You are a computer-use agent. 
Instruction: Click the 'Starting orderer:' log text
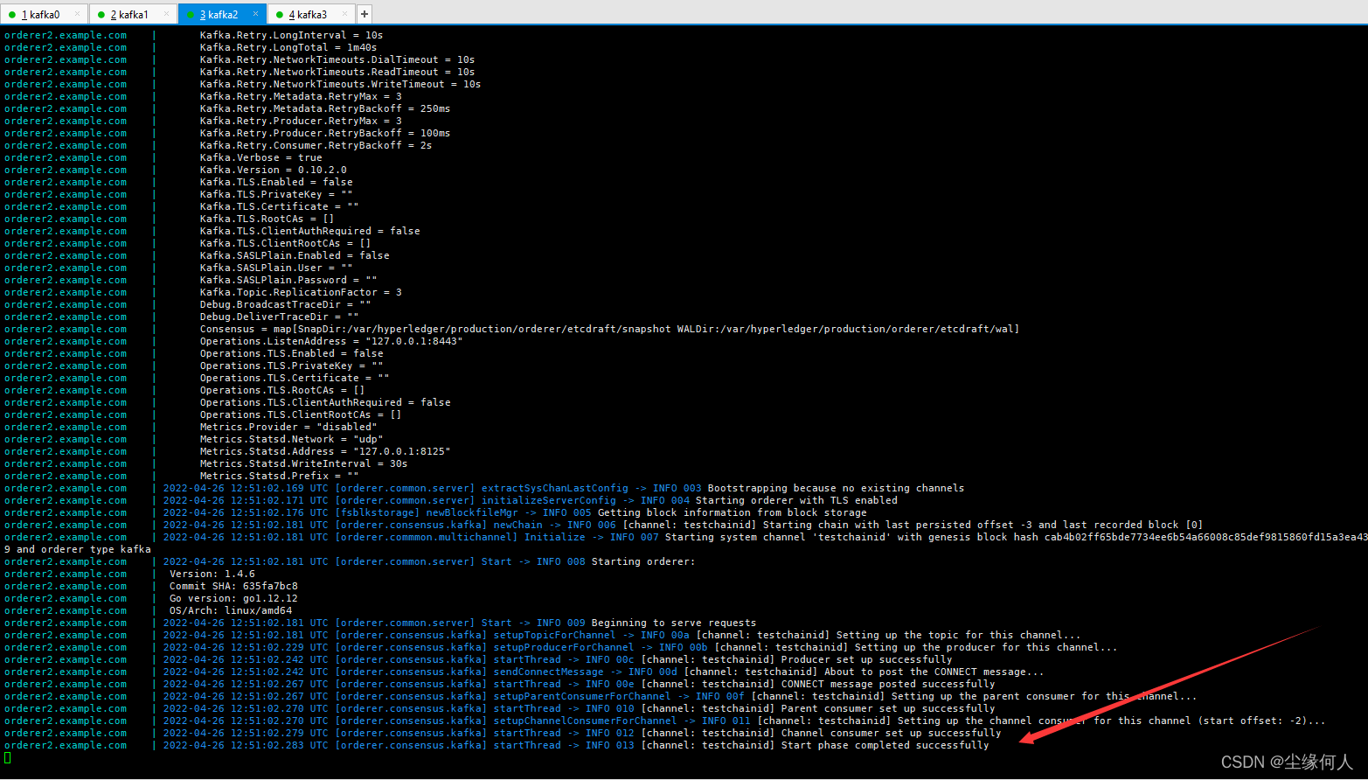click(643, 561)
